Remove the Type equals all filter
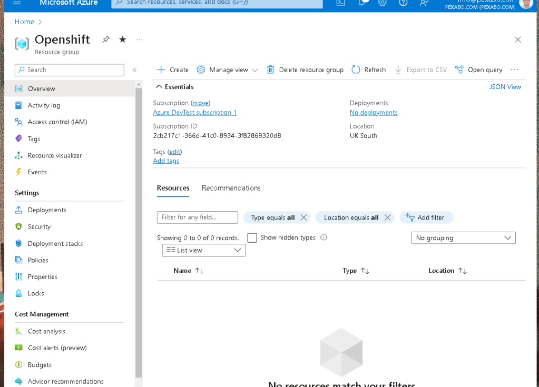This screenshot has width=539, height=387. pyautogui.click(x=303, y=217)
